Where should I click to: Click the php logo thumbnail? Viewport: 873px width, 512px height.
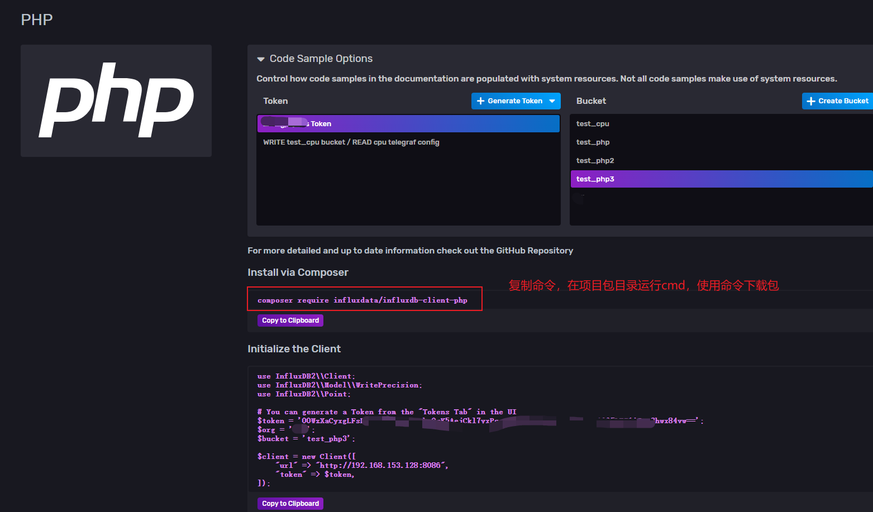116,101
